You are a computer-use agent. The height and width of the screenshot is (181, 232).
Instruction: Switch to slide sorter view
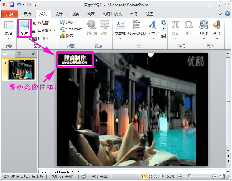[150, 176]
